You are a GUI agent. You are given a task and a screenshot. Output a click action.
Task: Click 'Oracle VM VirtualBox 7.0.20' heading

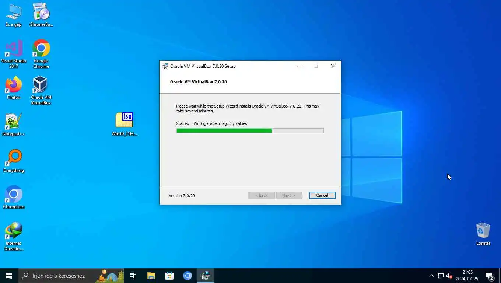(x=199, y=82)
